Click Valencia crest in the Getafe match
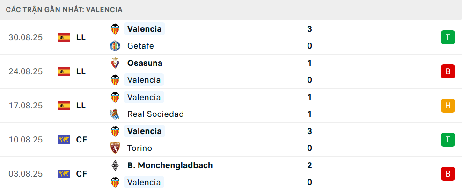 [x=115, y=29]
